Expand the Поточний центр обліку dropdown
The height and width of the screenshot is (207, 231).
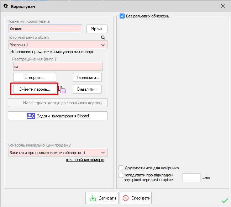pyautogui.click(x=103, y=45)
